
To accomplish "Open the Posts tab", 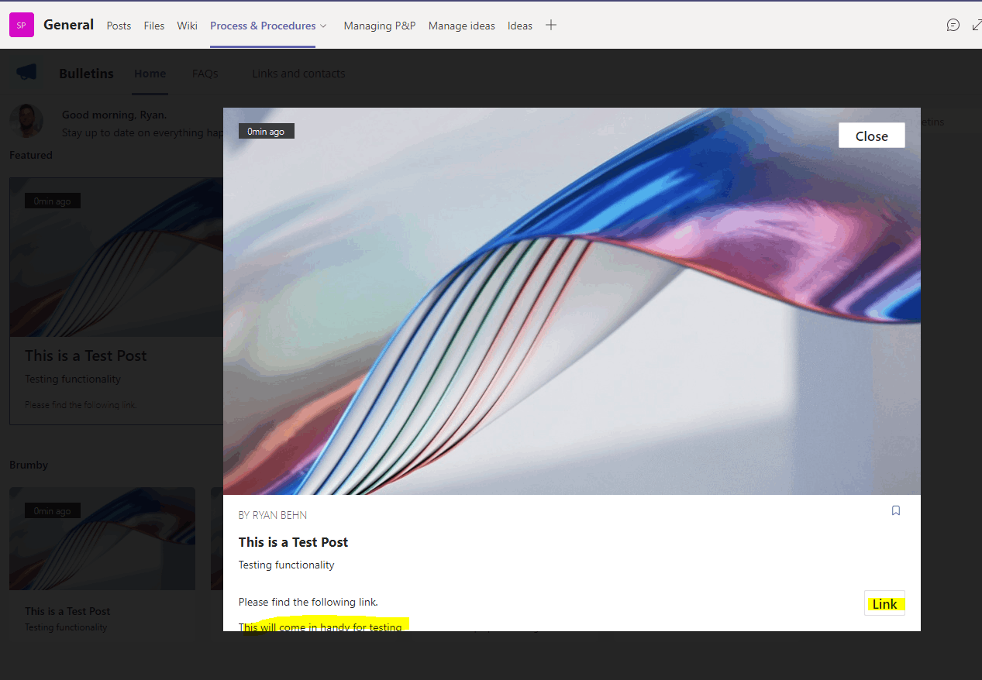I will pos(119,26).
